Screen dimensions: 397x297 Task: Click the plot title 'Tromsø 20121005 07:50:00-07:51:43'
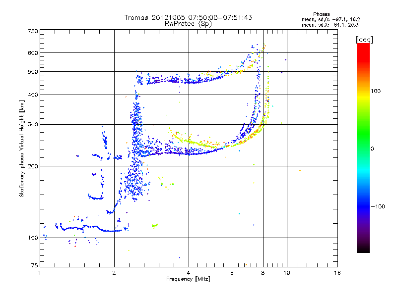(x=188, y=17)
